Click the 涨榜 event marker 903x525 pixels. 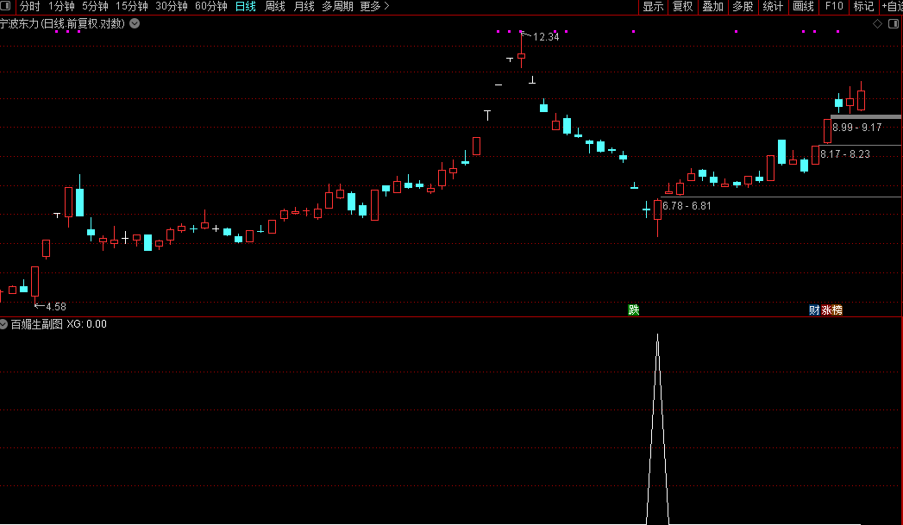(831, 310)
